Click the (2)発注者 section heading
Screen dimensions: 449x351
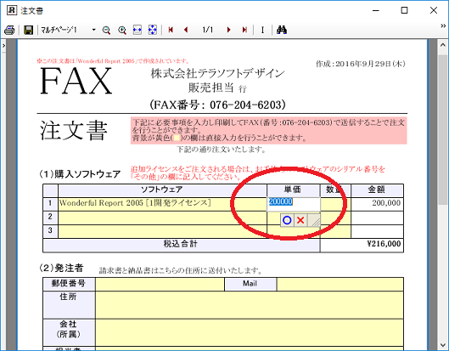coord(61,268)
